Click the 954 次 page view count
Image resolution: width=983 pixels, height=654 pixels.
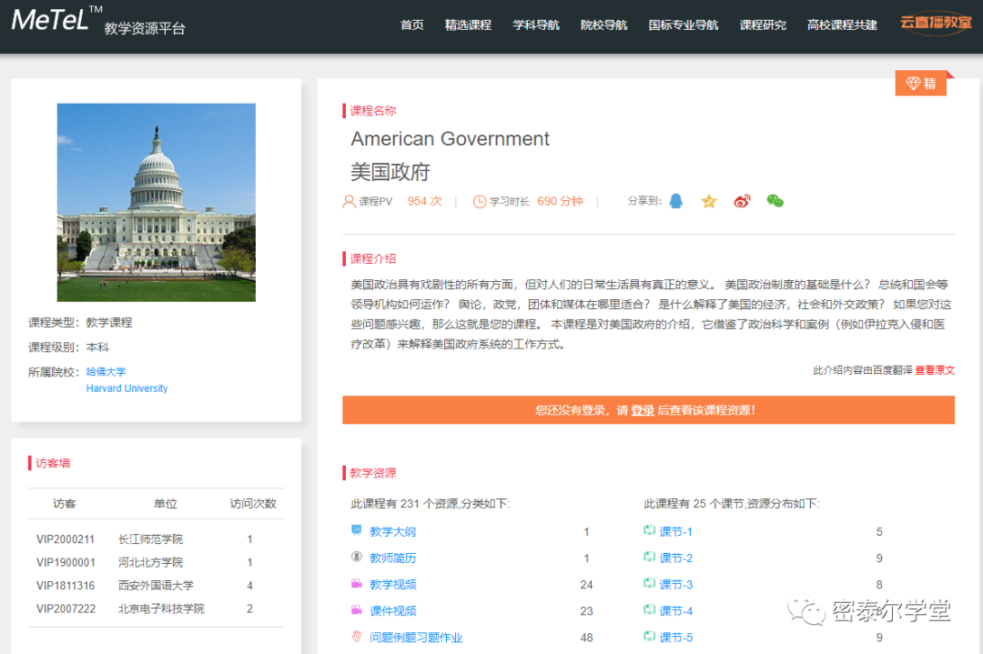[x=424, y=201]
